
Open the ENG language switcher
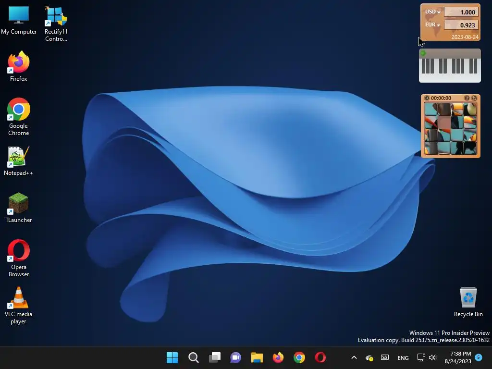(403, 357)
